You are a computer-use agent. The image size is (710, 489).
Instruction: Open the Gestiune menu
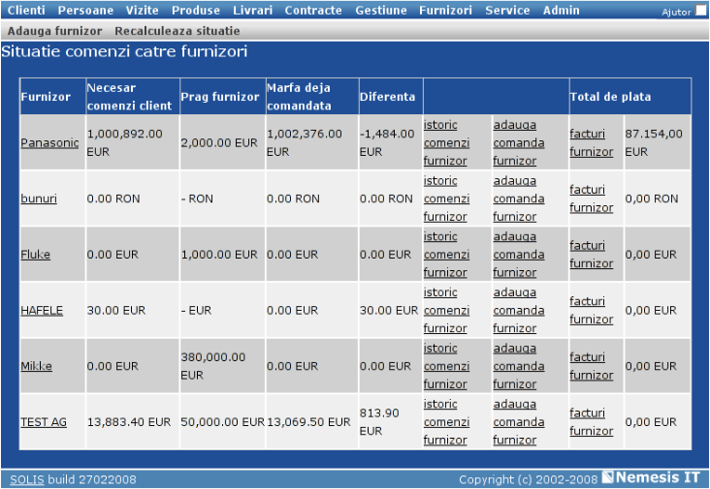[x=381, y=10]
